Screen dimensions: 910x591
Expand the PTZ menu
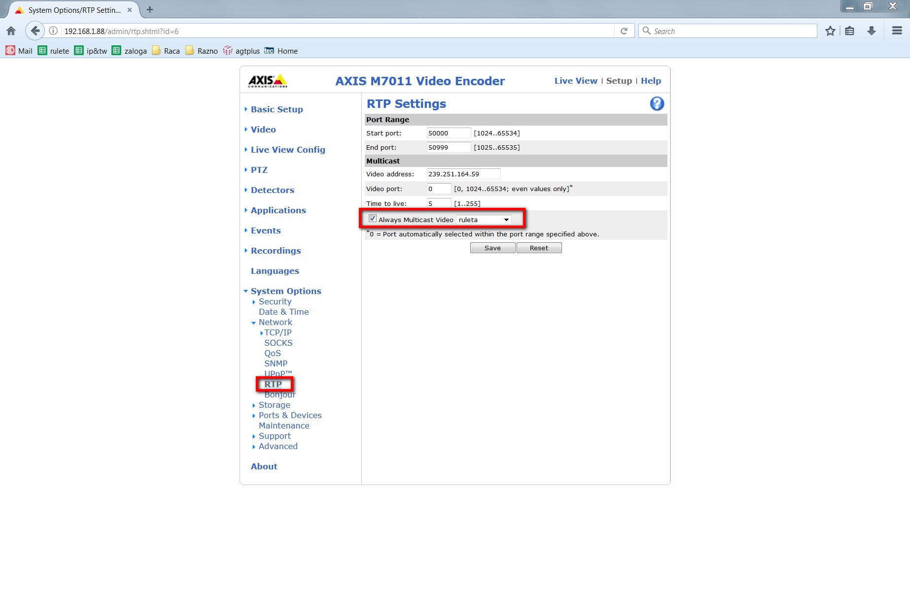(259, 170)
